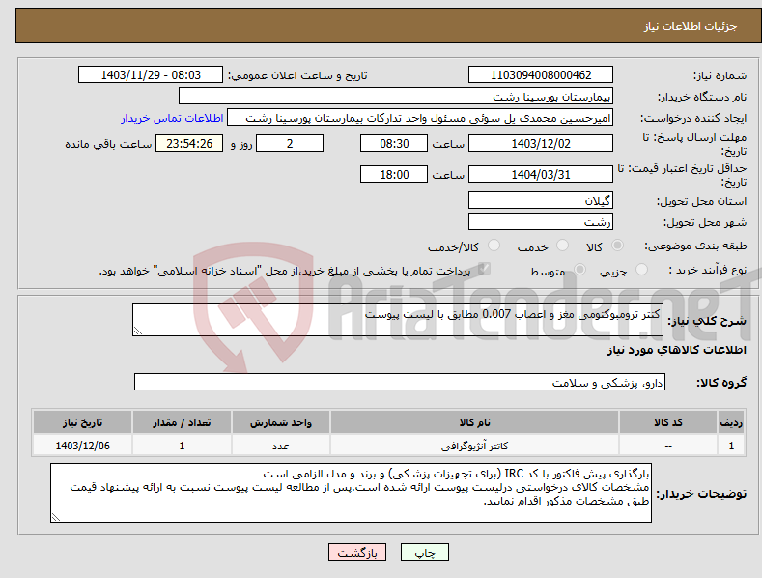762x578 pixels.
Task: Select the کالا radio button
Action: coord(618,246)
